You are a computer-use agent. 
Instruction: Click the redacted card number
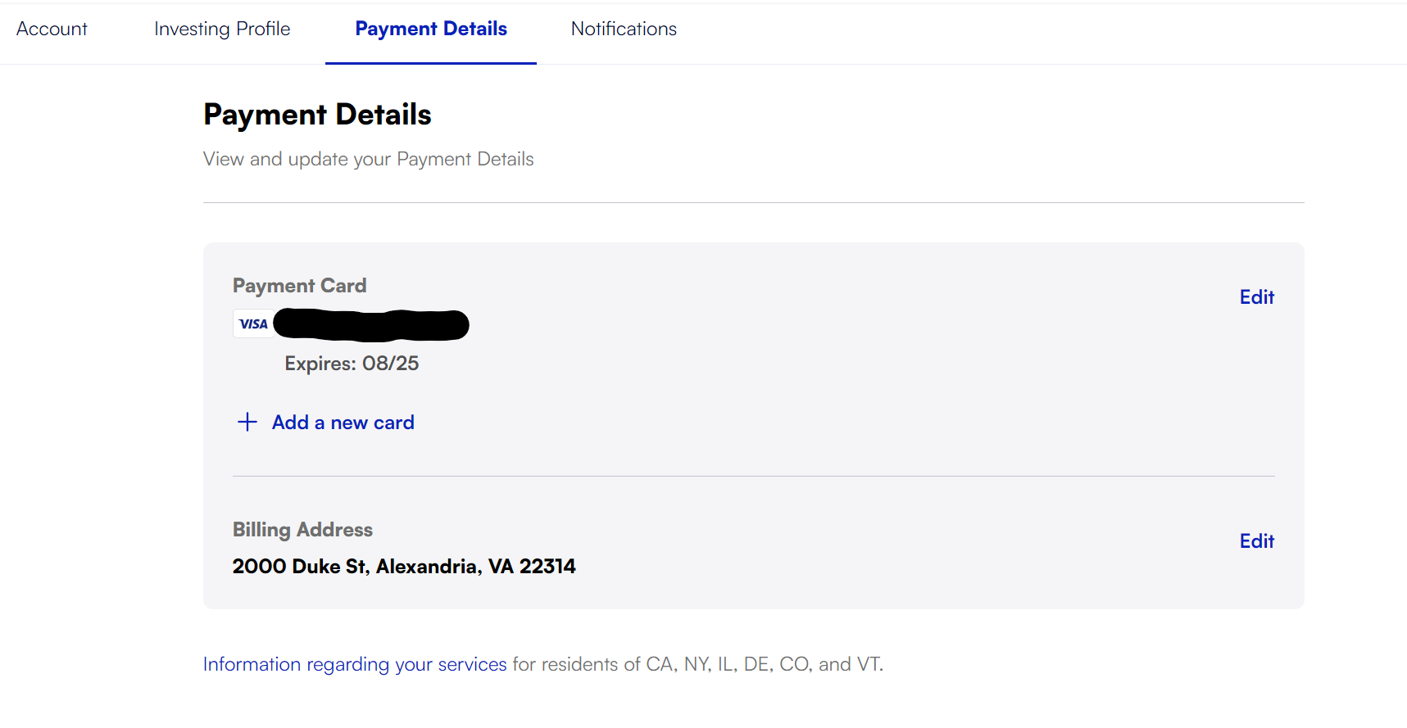coord(371,325)
